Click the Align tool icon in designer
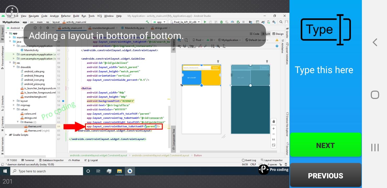 pyautogui.click(x=218, y=46)
